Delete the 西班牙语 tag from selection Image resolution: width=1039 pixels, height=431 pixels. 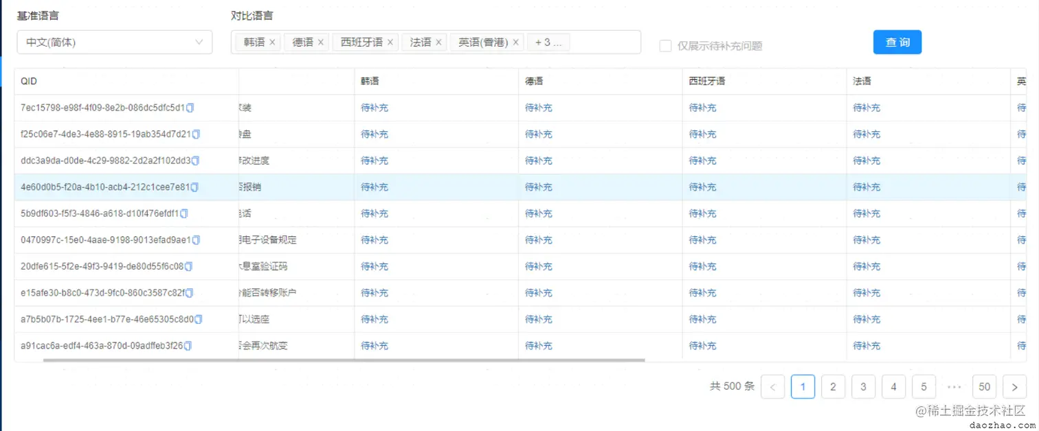pyautogui.click(x=390, y=43)
